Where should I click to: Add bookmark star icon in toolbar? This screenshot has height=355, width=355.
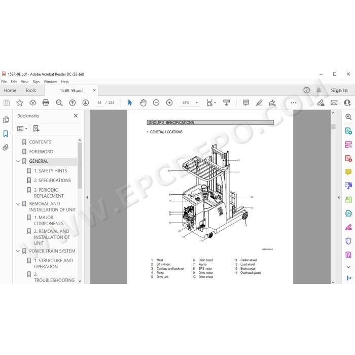tap(20, 103)
